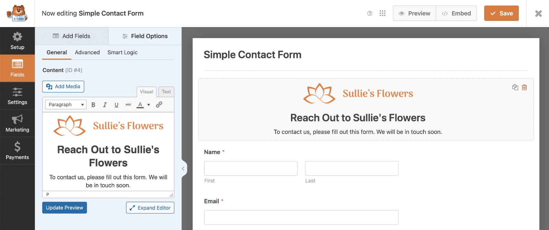549x230 pixels.
Task: Open form Settings from sidebar
Action: (x=17, y=96)
